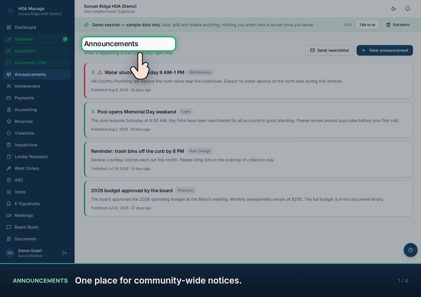The image size is (421, 297).
Task: Open Homeowners page
Action: 37,86
